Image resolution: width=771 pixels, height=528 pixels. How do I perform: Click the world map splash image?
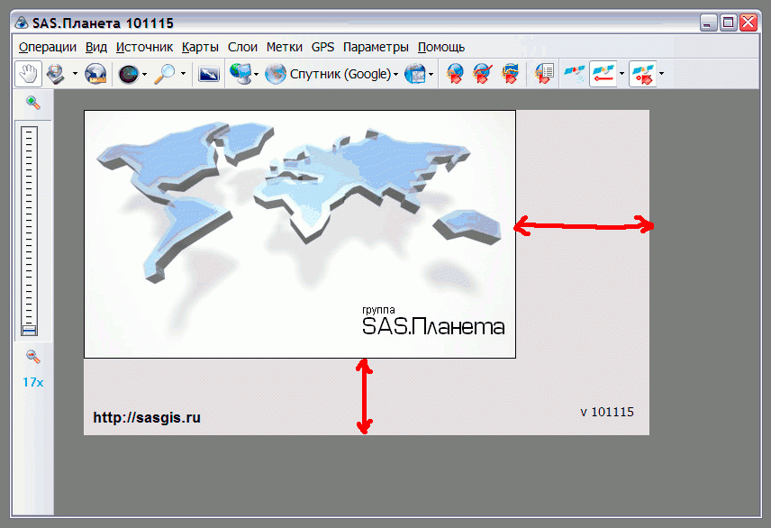click(x=300, y=234)
